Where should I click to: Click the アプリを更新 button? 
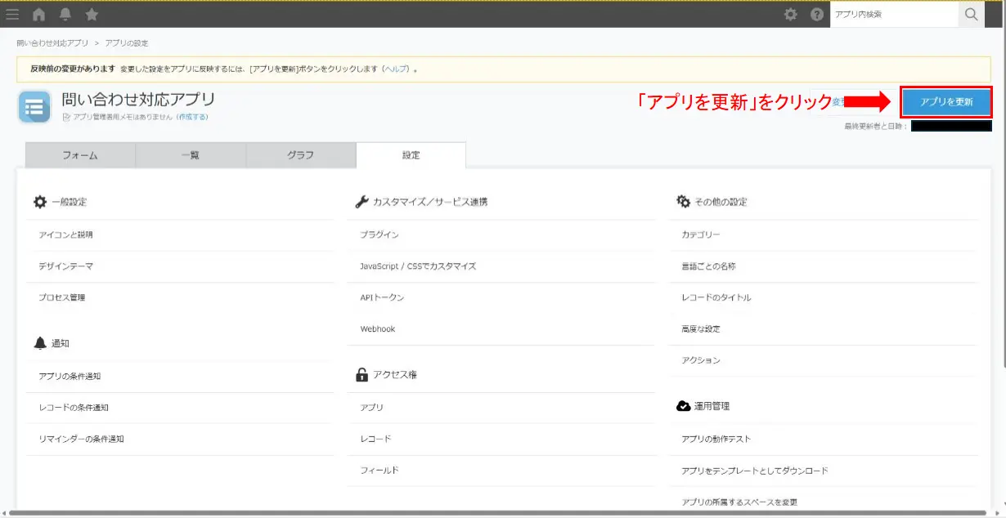945,102
